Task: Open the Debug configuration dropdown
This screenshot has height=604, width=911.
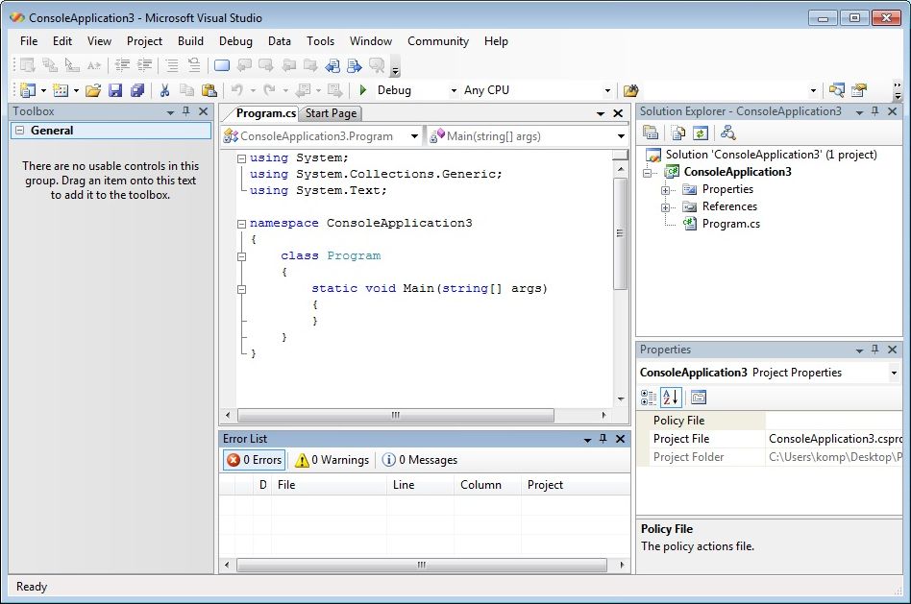Action: coord(454,90)
